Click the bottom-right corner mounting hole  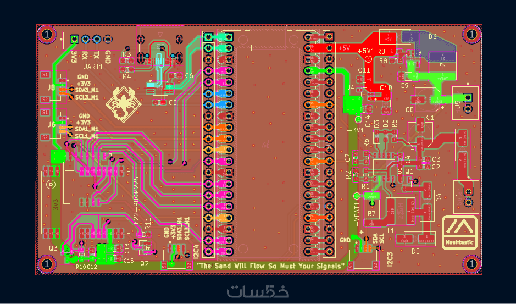(x=472, y=264)
